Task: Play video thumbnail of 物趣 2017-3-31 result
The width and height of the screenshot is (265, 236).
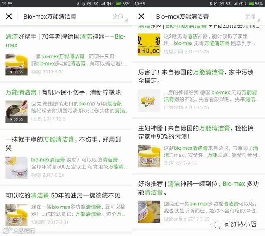Action: tap(17, 65)
